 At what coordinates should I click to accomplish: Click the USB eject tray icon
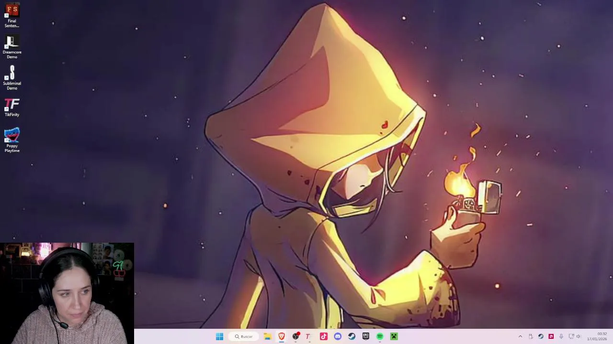click(531, 336)
